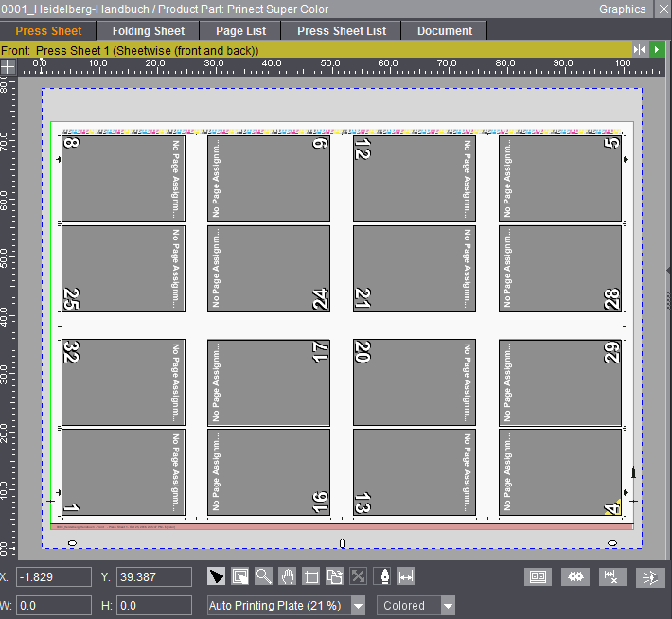Click the pen nib tool icon

(382, 576)
